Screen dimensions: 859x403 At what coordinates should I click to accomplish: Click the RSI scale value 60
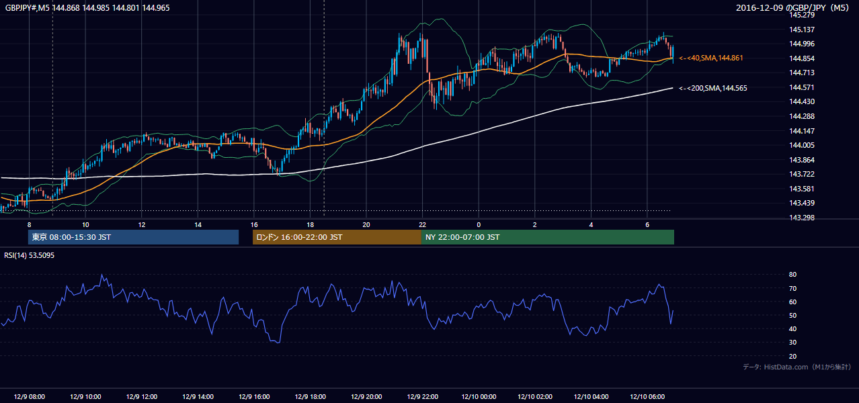pyautogui.click(x=793, y=302)
